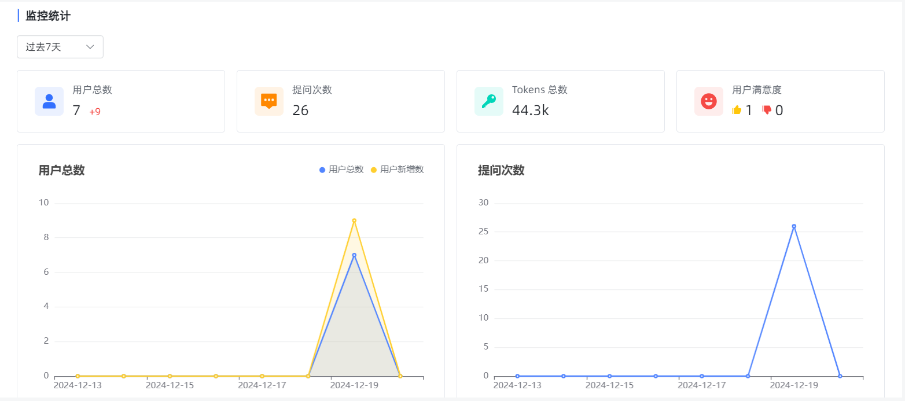The image size is (905, 401).
Task: Click the 26 question count value
Action: point(300,110)
